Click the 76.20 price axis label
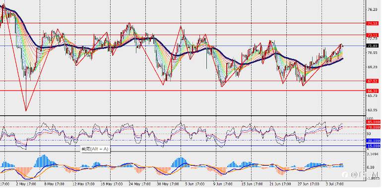 373,10
